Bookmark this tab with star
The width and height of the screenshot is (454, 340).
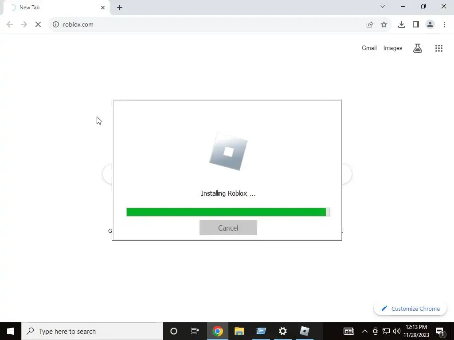(384, 25)
